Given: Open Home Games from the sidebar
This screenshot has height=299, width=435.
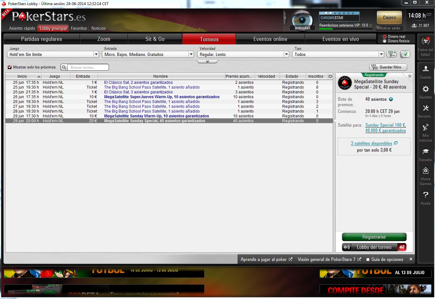Looking at the screenshot, I should click(x=425, y=176).
